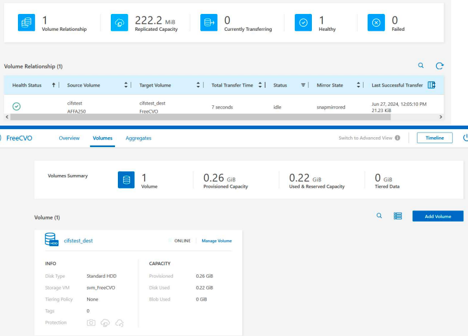The width and height of the screenshot is (468, 336).
Task: Click the 7 seconds transfer time cell
Action: coord(222,107)
